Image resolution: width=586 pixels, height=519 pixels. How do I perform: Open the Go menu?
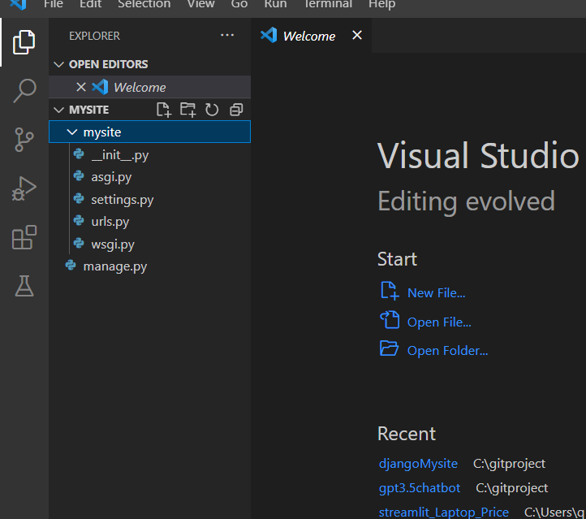pos(239,5)
